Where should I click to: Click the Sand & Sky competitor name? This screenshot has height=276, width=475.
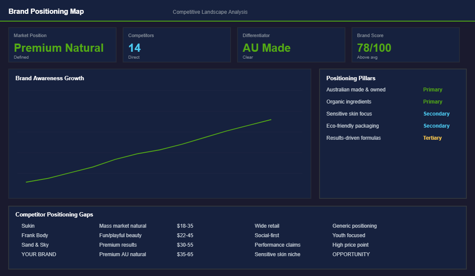point(35,245)
